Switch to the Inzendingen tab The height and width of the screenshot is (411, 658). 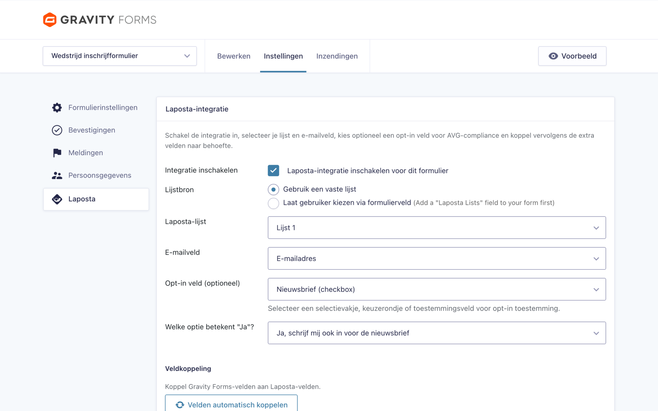(x=337, y=56)
